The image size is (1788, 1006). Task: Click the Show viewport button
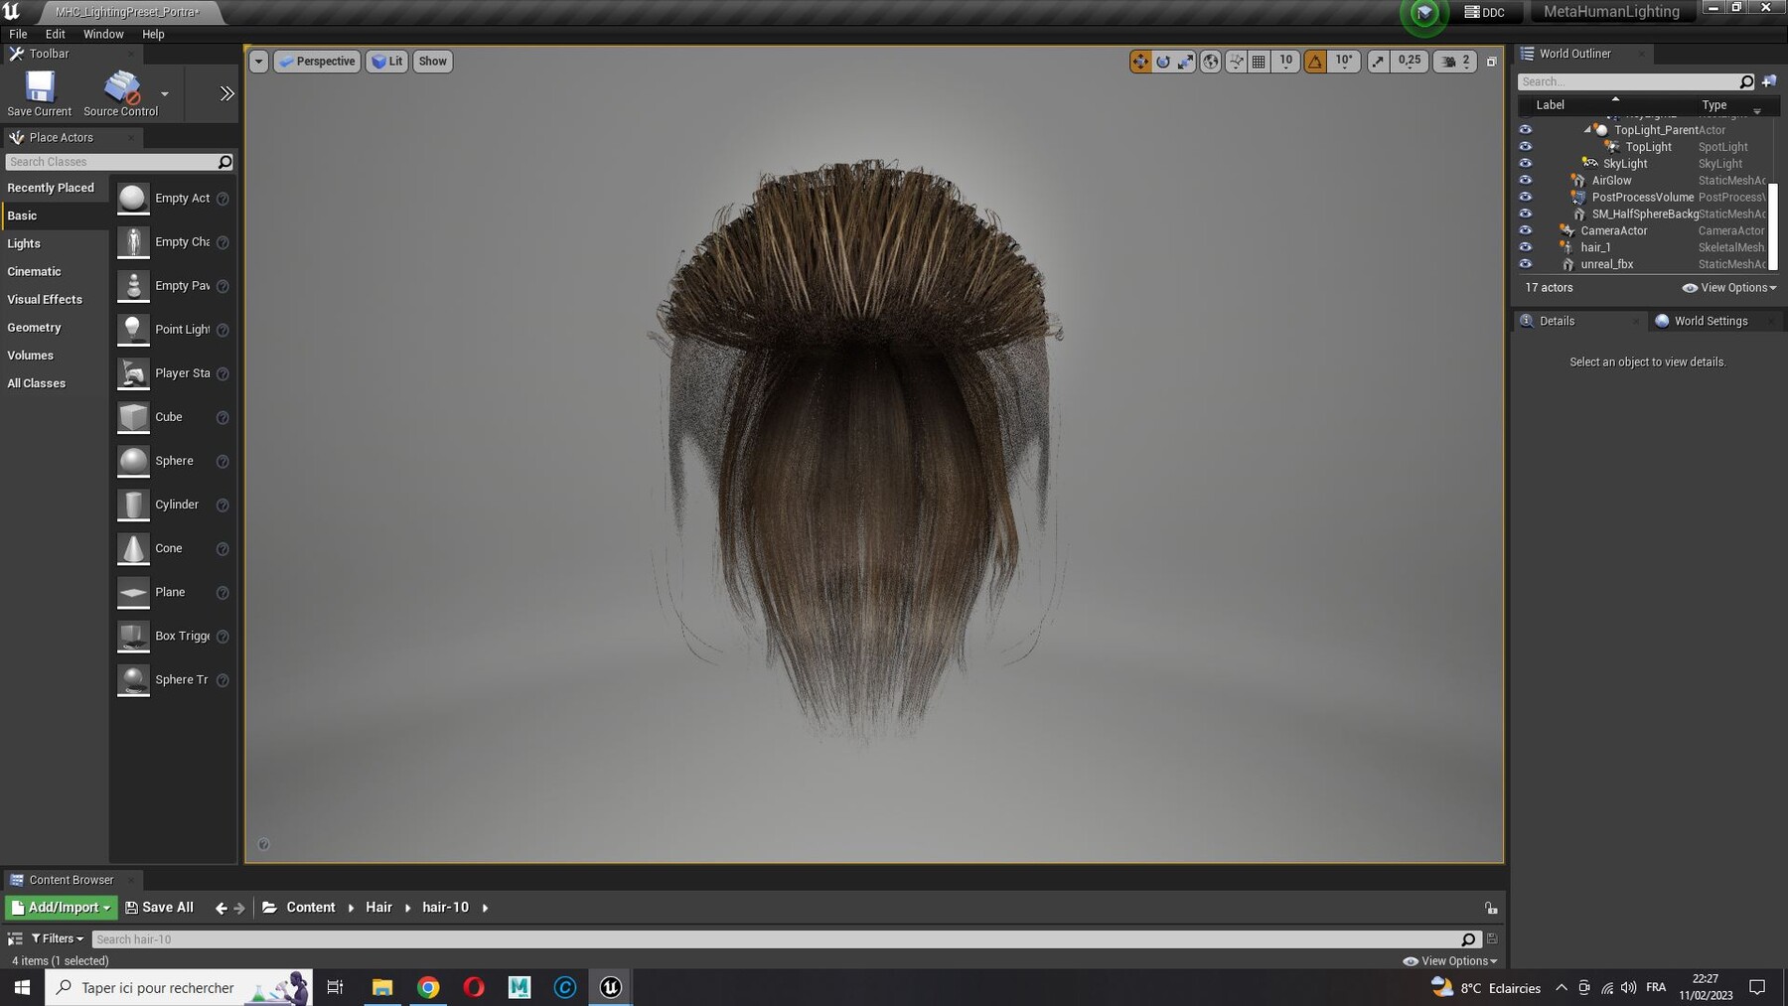point(433,62)
